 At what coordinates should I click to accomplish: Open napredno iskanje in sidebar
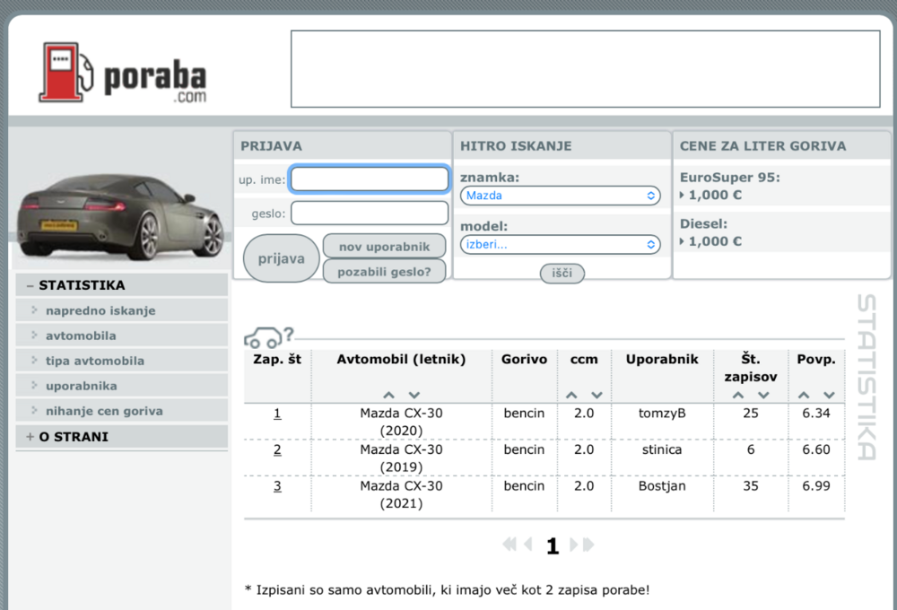point(100,310)
